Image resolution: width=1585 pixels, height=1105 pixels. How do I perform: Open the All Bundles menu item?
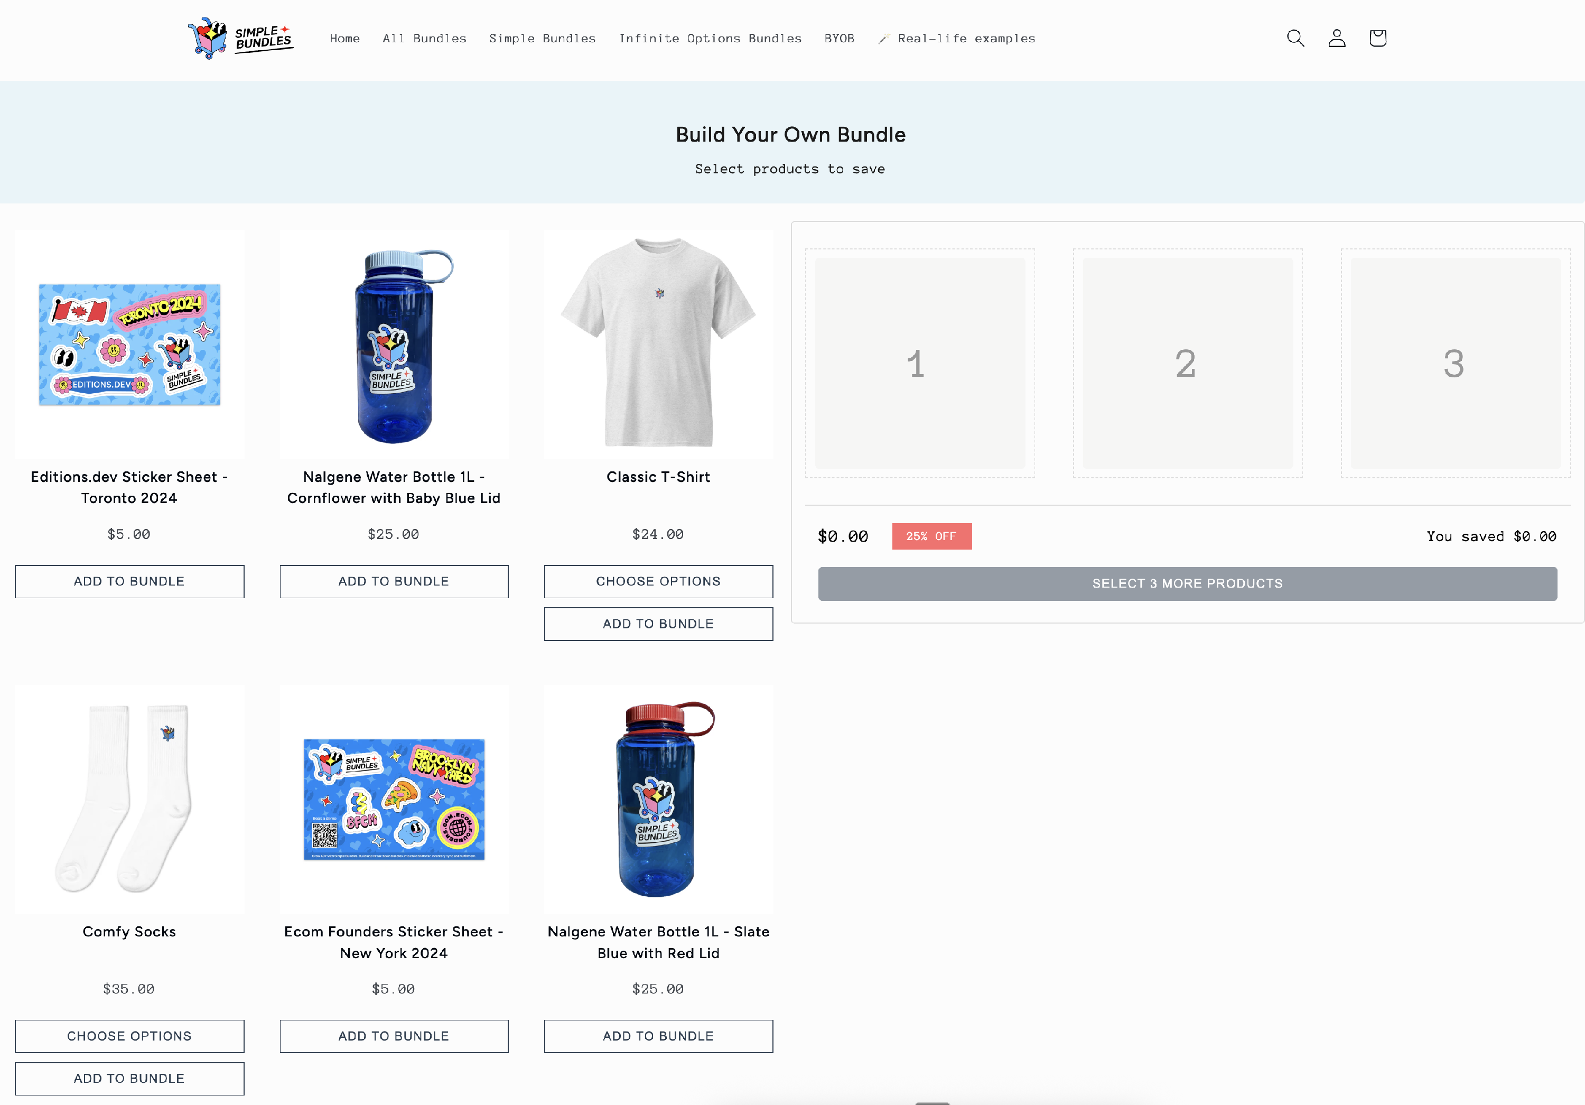coord(425,39)
